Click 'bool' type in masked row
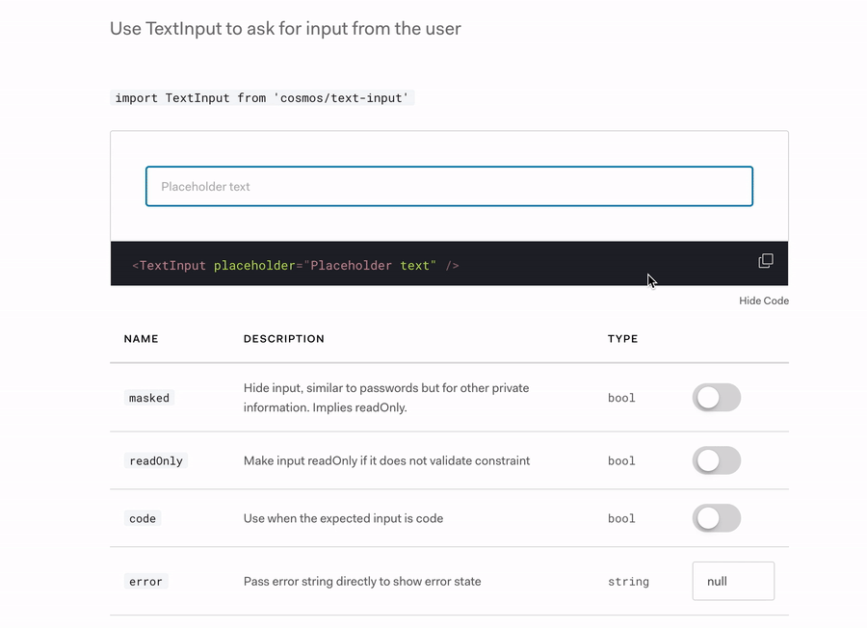Screen dimensions: 867x628 [x=621, y=398]
